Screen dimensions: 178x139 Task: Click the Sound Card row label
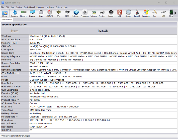point(15,53)
